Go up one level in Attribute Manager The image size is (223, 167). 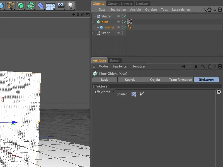coord(196,66)
